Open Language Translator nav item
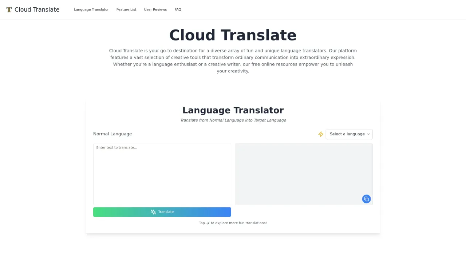The height and width of the screenshot is (262, 466). click(x=91, y=9)
